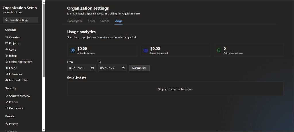294x132 pixels.
Task: Click the sidebar scroll up arrow
Action: [44, 2]
